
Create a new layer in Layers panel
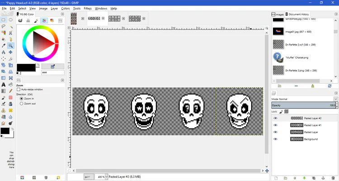coord(276,178)
